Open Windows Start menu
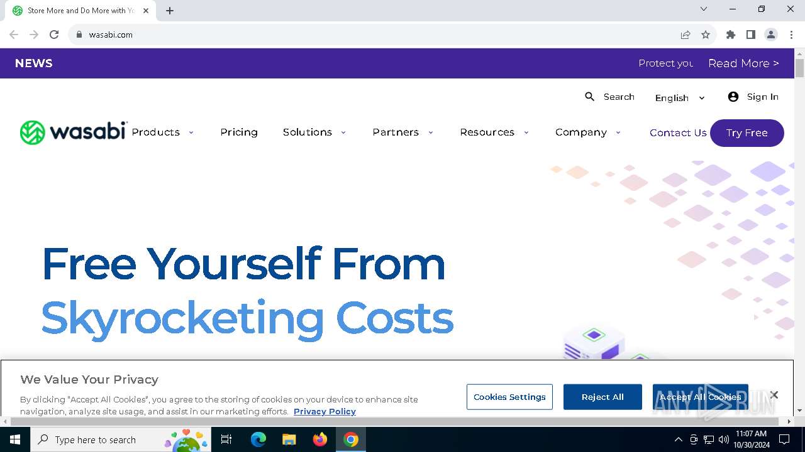 coord(15,439)
